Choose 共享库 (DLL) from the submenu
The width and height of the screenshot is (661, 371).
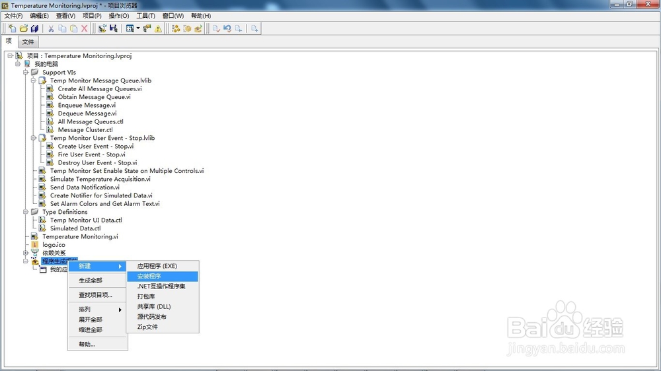pyautogui.click(x=163, y=306)
